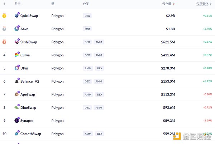Click the QuickSwap protocol logo icon

(17, 16)
